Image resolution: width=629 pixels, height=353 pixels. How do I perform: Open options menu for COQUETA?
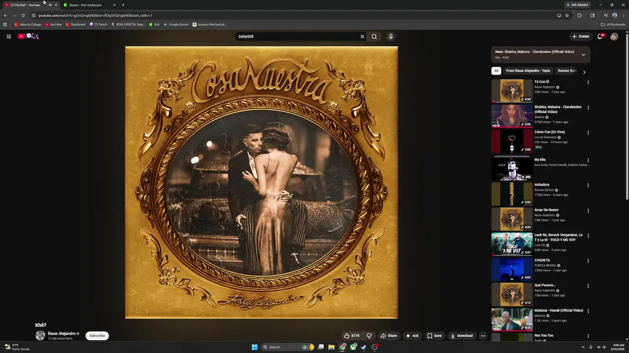(x=588, y=261)
